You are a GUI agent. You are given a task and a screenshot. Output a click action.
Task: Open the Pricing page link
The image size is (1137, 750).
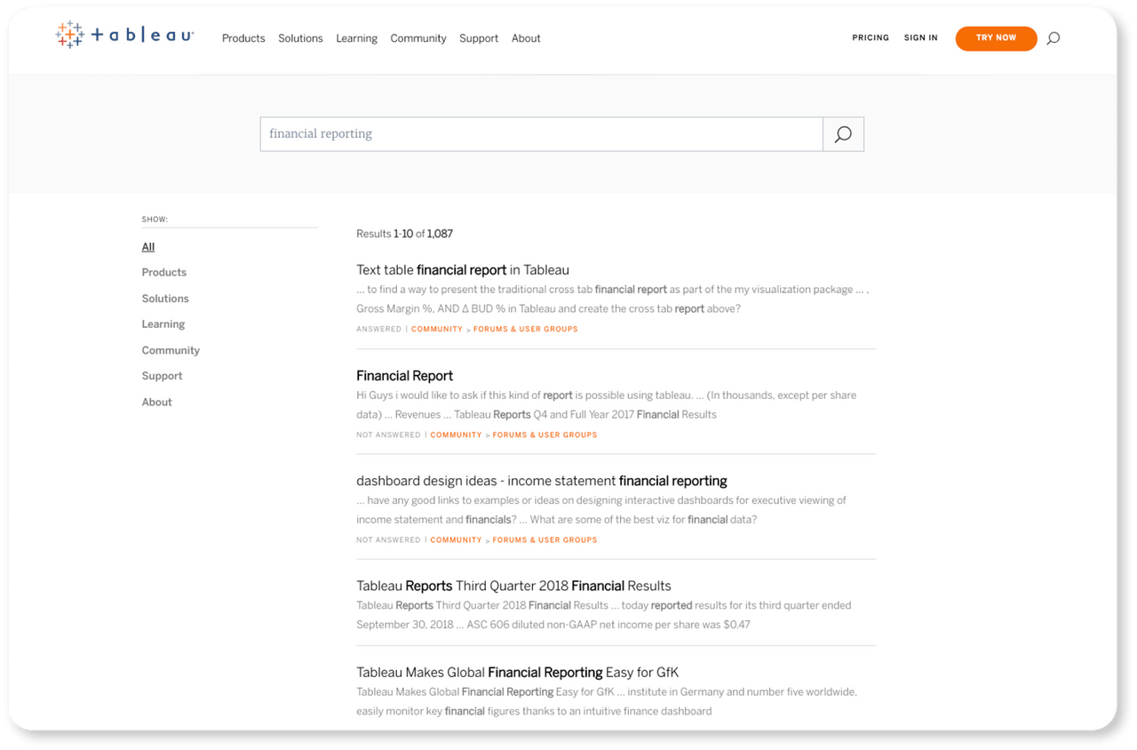click(x=871, y=38)
